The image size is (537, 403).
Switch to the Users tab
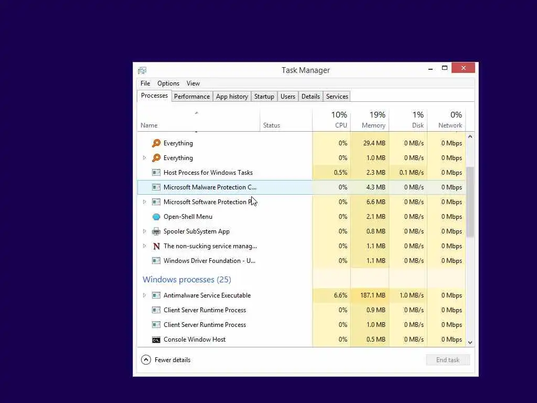(x=288, y=97)
